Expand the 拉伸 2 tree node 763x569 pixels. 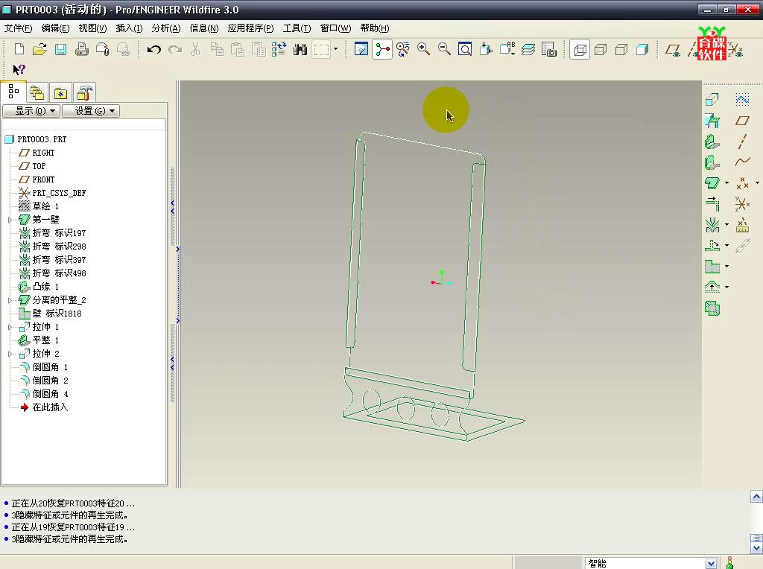(x=10, y=354)
